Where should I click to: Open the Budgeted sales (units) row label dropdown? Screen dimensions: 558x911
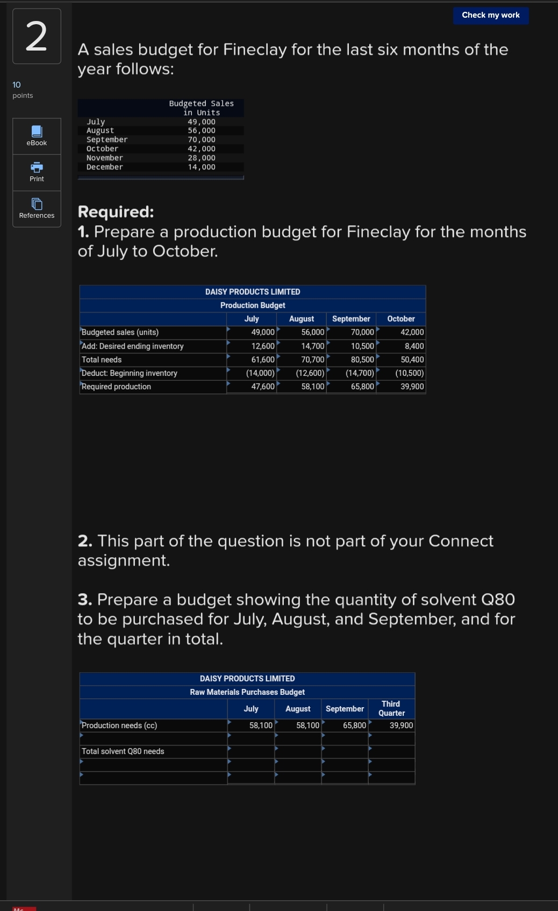pyautogui.click(x=153, y=332)
